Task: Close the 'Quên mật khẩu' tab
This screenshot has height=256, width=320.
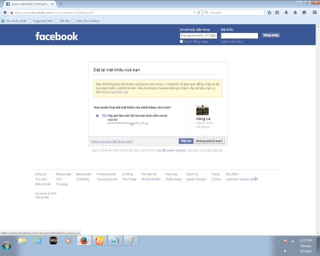Action: tap(52, 4)
